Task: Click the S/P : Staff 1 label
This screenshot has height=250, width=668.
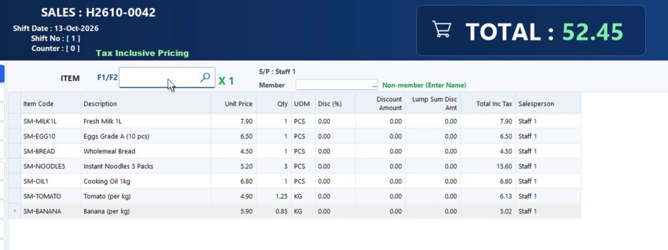Action: click(277, 72)
